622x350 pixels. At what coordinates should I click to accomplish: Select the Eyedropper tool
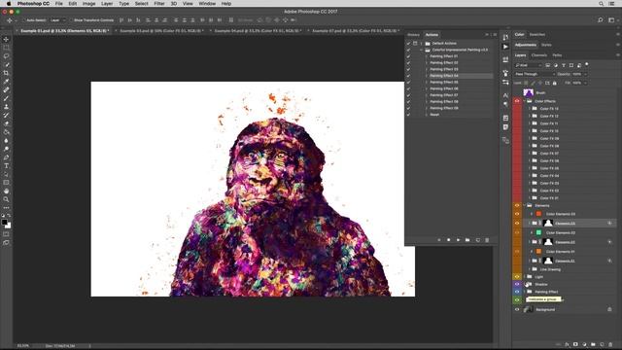coord(6,82)
